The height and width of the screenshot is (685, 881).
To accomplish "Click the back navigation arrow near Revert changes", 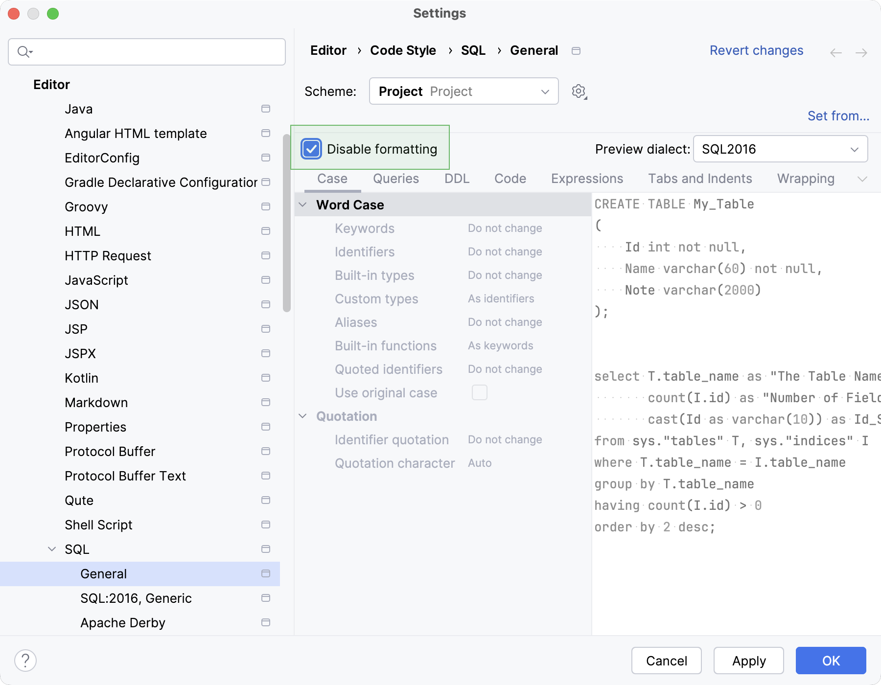I will point(835,52).
